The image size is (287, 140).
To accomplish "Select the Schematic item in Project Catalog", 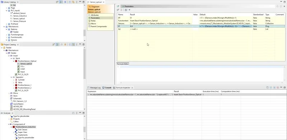I will (17, 99).
